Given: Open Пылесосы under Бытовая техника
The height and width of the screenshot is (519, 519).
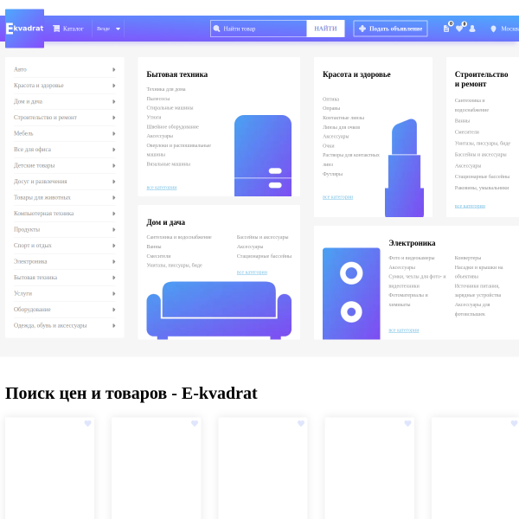Looking at the screenshot, I should tap(158, 99).
